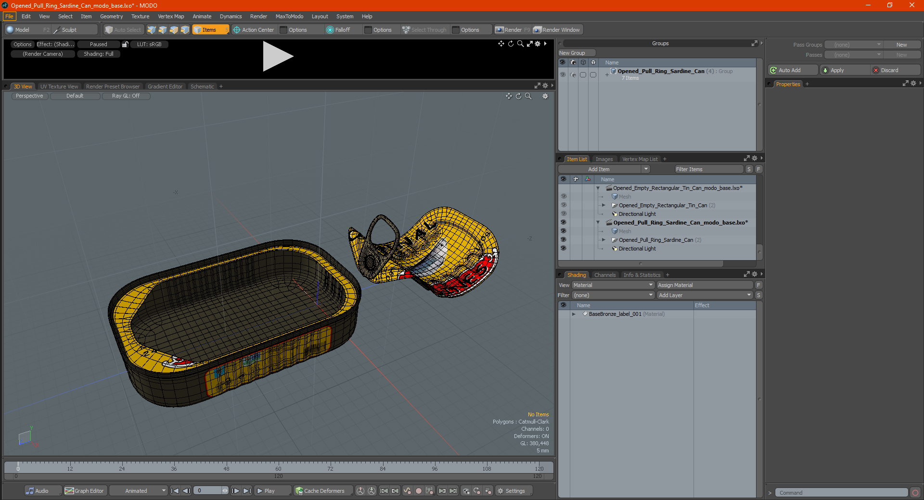
Task: Click Ray GL: Off button
Action: pos(126,96)
